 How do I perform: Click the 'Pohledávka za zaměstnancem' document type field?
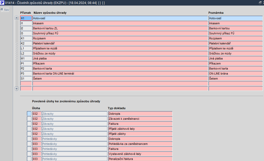coord(140,144)
